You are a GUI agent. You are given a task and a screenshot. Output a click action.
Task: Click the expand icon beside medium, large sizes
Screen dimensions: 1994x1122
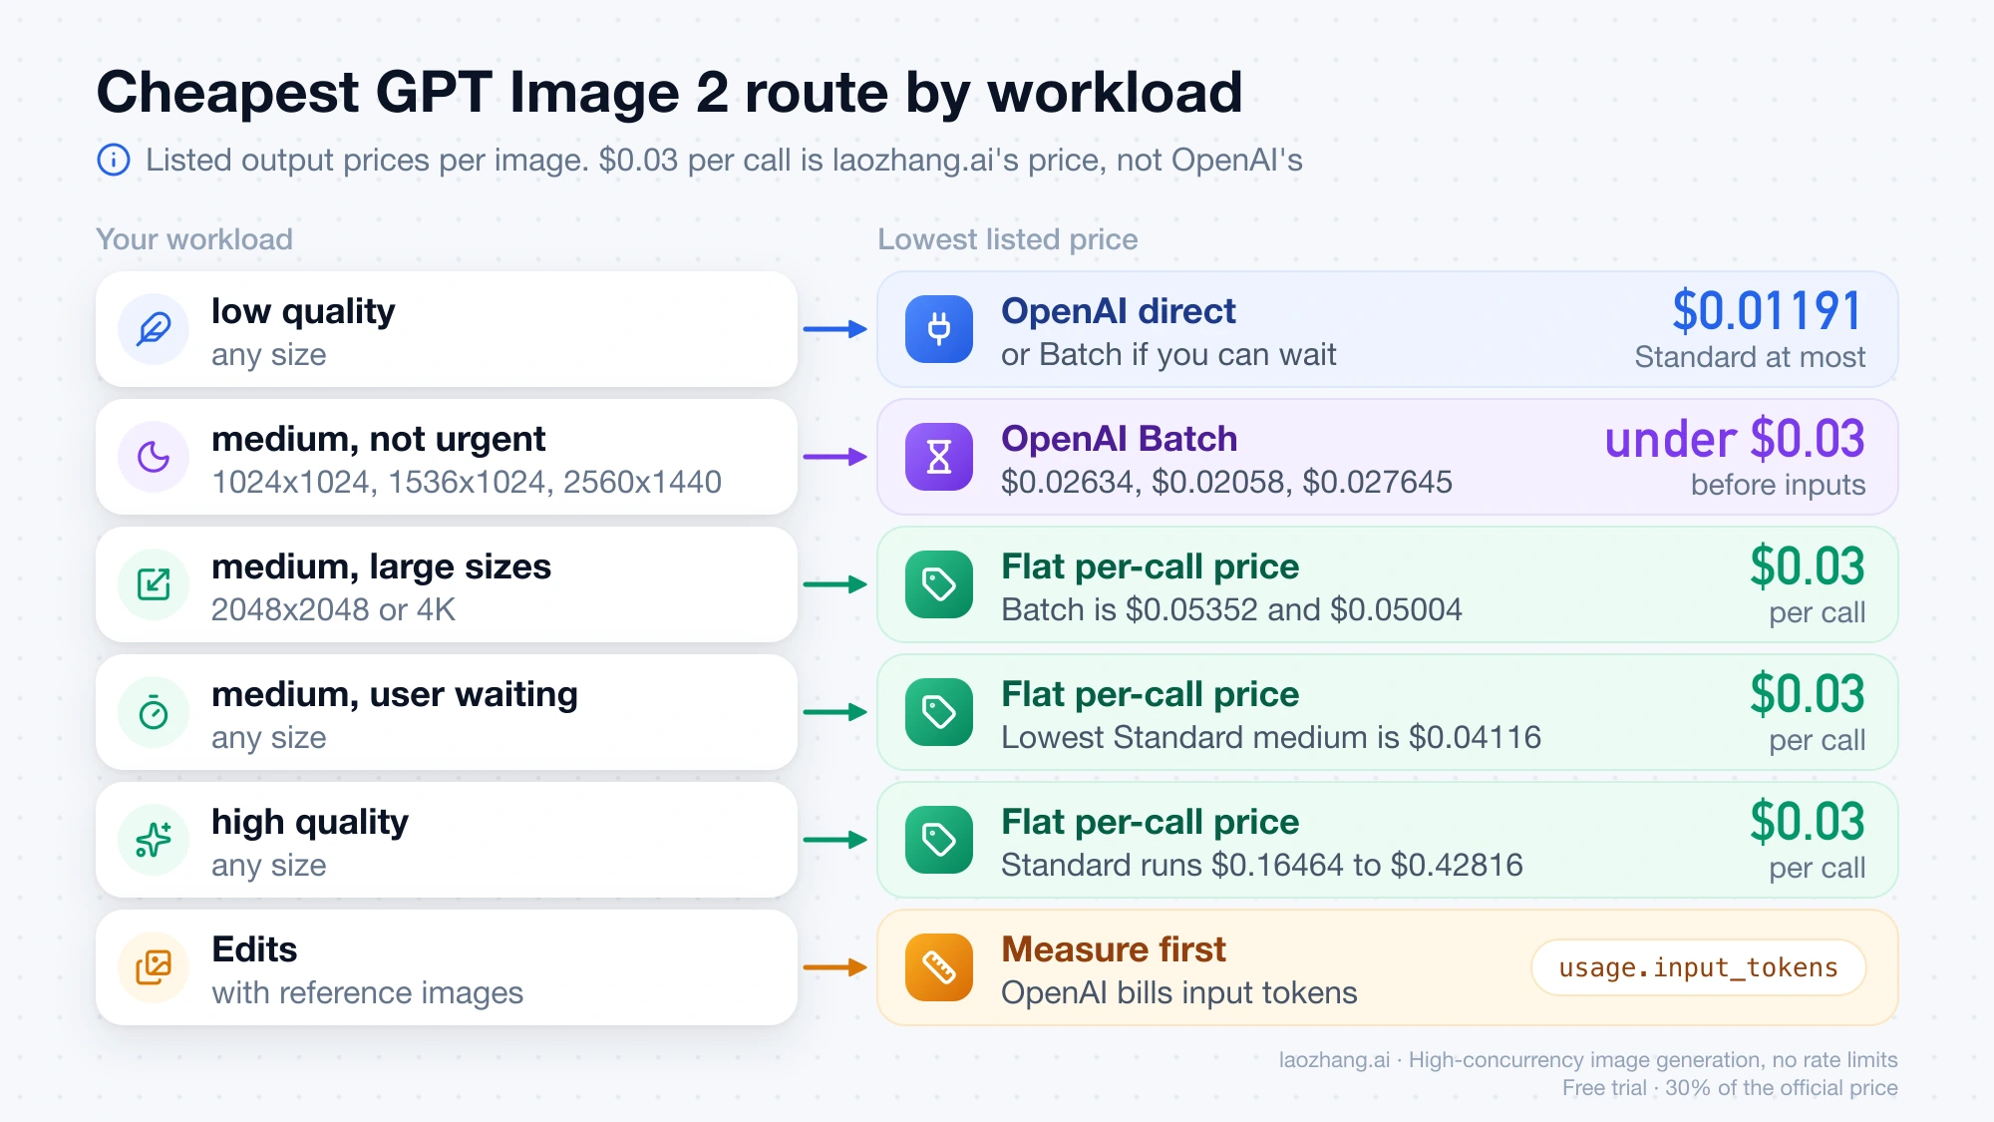click(x=154, y=584)
